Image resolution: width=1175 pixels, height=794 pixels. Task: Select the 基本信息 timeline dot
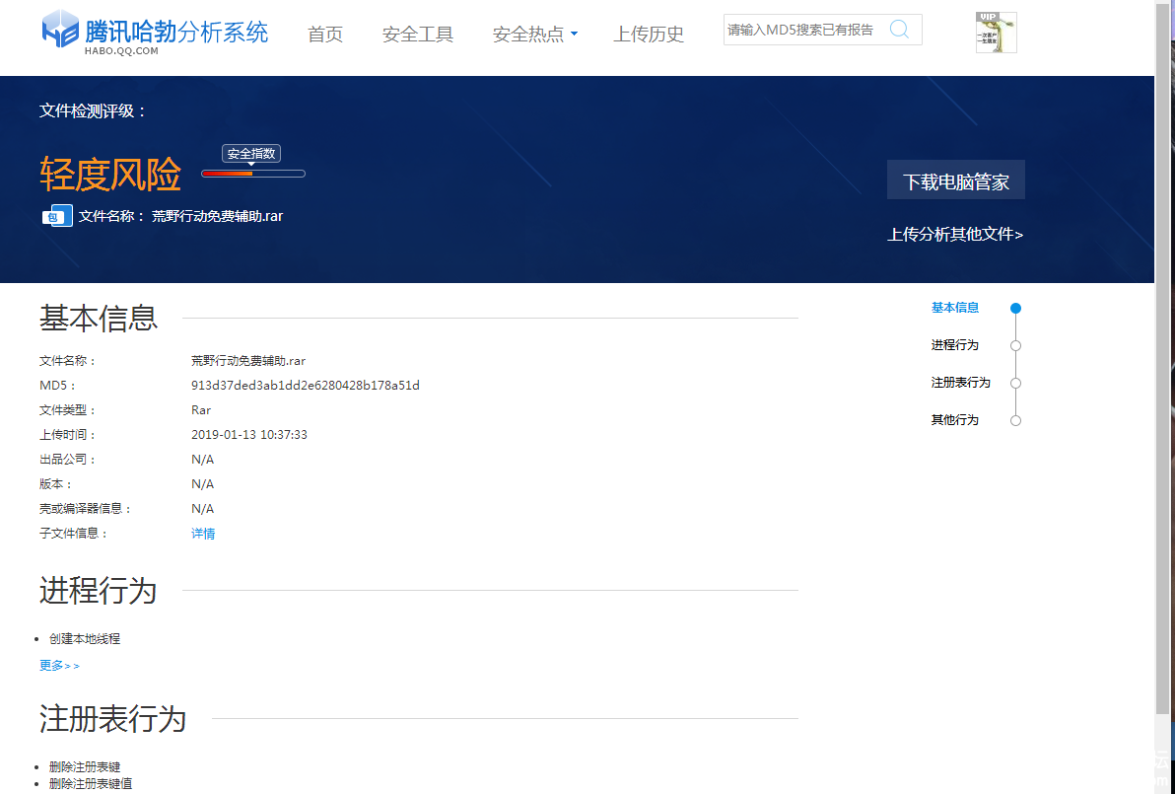1015,308
